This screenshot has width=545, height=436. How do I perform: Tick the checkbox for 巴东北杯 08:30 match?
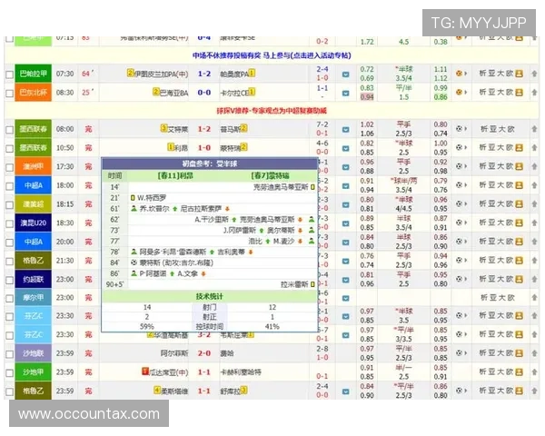10,93
